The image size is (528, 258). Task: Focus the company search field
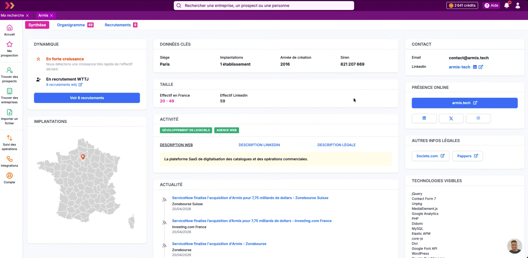[x=264, y=5]
